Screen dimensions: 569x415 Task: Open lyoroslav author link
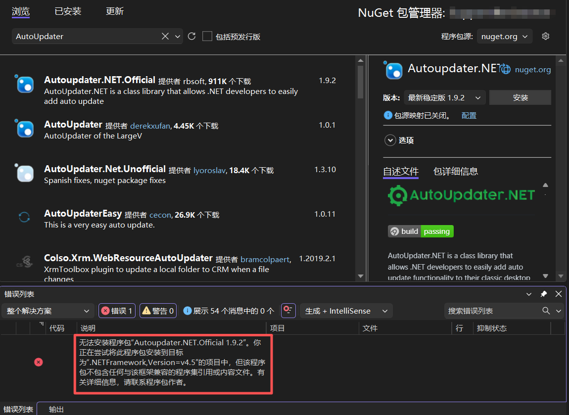[x=209, y=171]
